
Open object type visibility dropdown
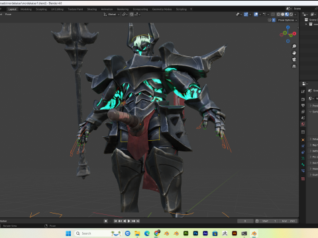tap(239, 15)
